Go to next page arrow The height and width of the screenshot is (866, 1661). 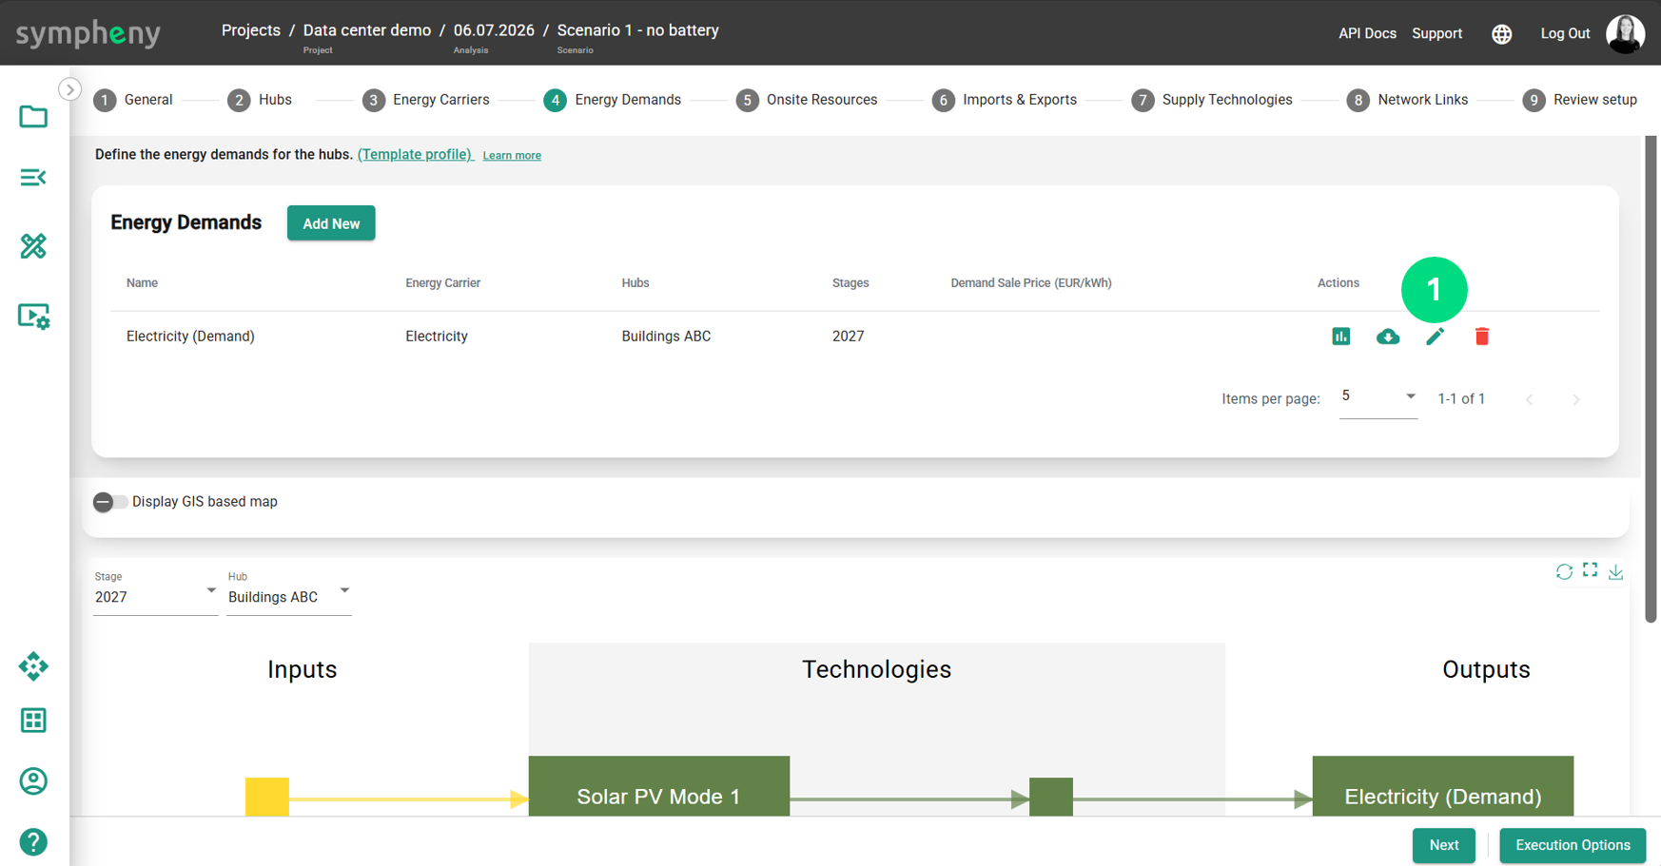tap(1576, 399)
